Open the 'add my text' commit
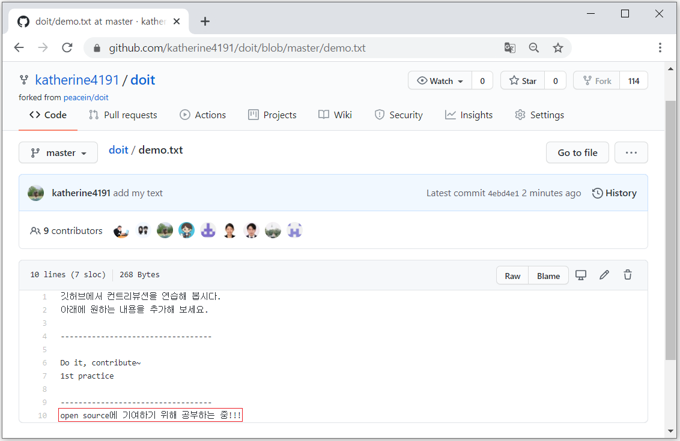680x441 pixels. coord(138,193)
